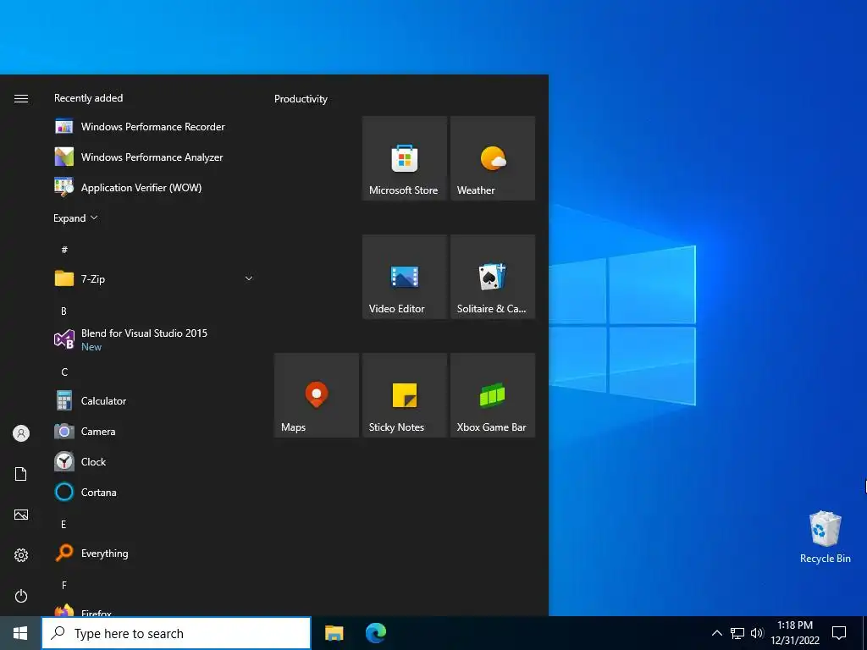Screen dimensions: 867x650
Task: Click the F letter section header
Action: pos(64,585)
